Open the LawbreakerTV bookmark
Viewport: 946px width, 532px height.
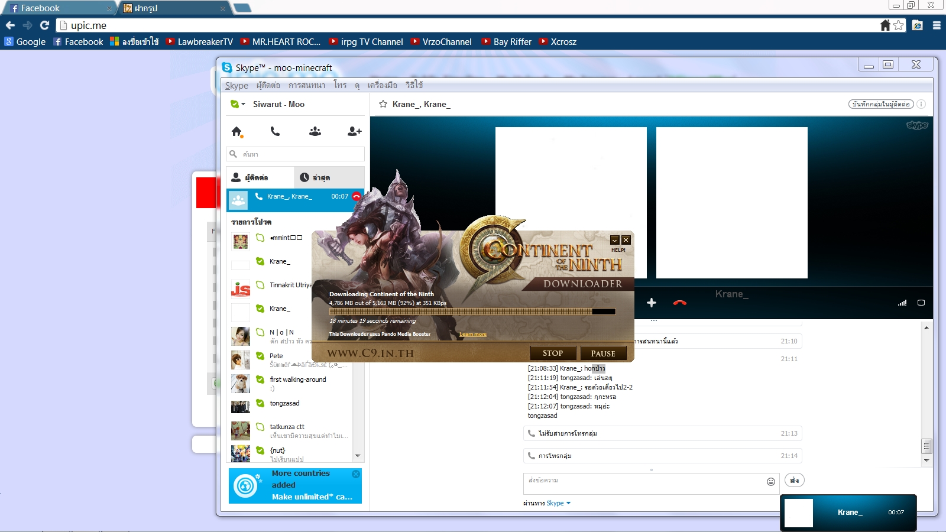click(x=199, y=42)
